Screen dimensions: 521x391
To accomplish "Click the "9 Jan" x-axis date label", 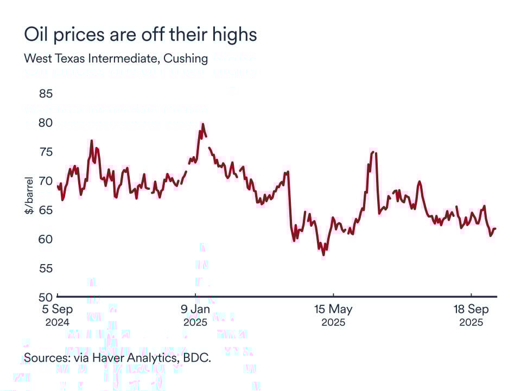I will pyautogui.click(x=195, y=310).
